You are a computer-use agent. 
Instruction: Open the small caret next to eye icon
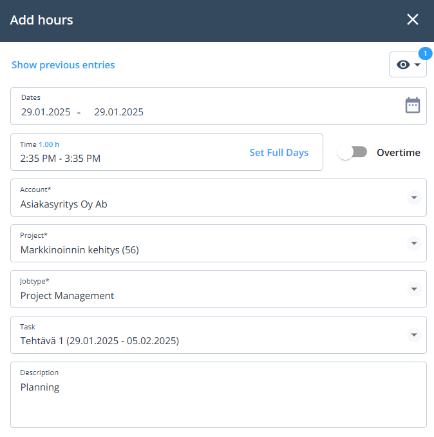pyautogui.click(x=417, y=64)
